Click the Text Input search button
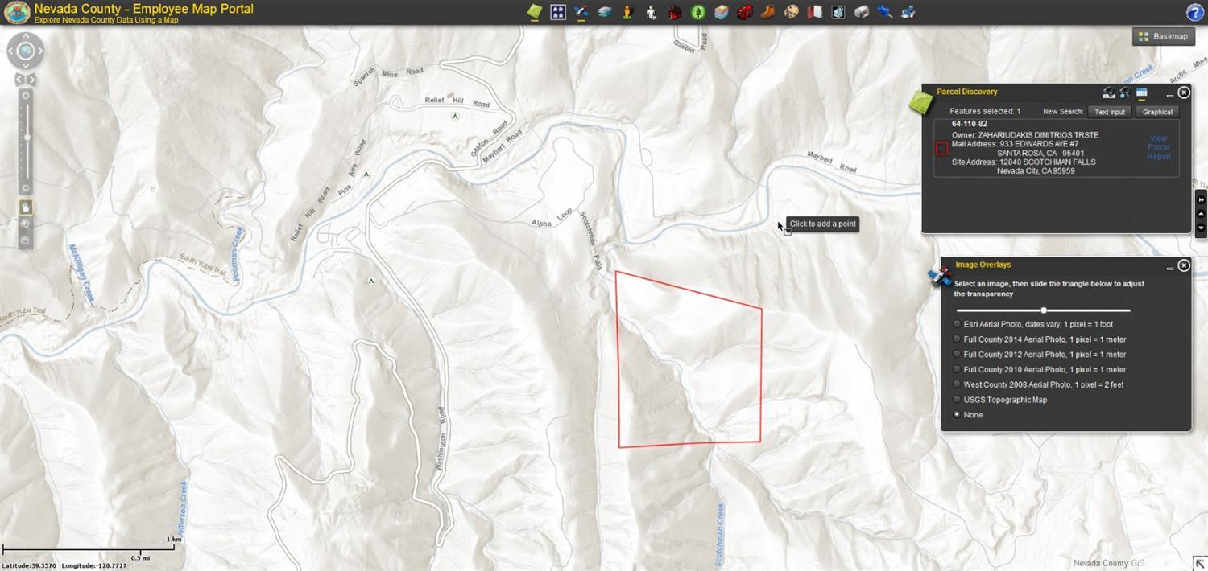1208x571 pixels. [1110, 112]
